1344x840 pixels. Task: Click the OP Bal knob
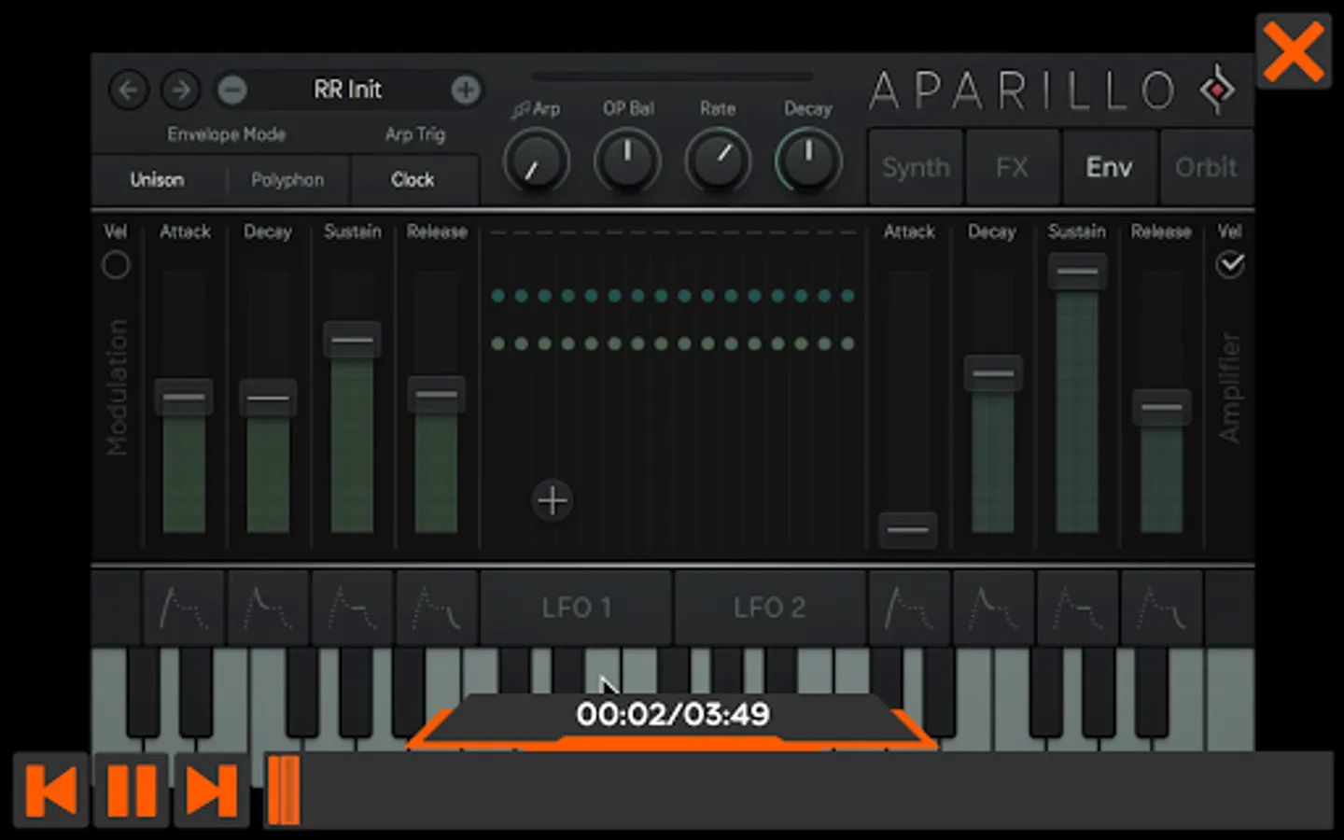coord(627,161)
